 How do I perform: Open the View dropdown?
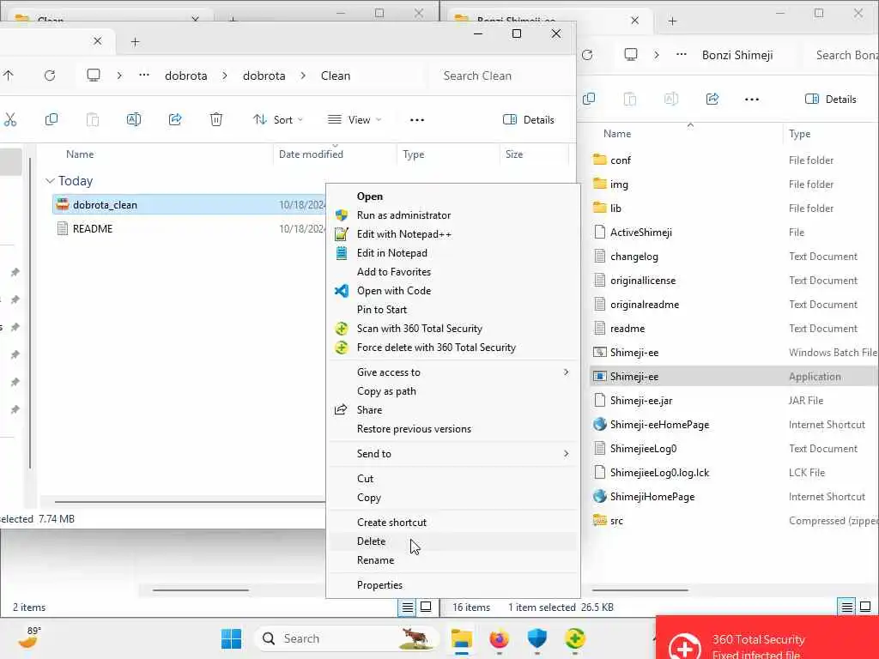click(355, 119)
